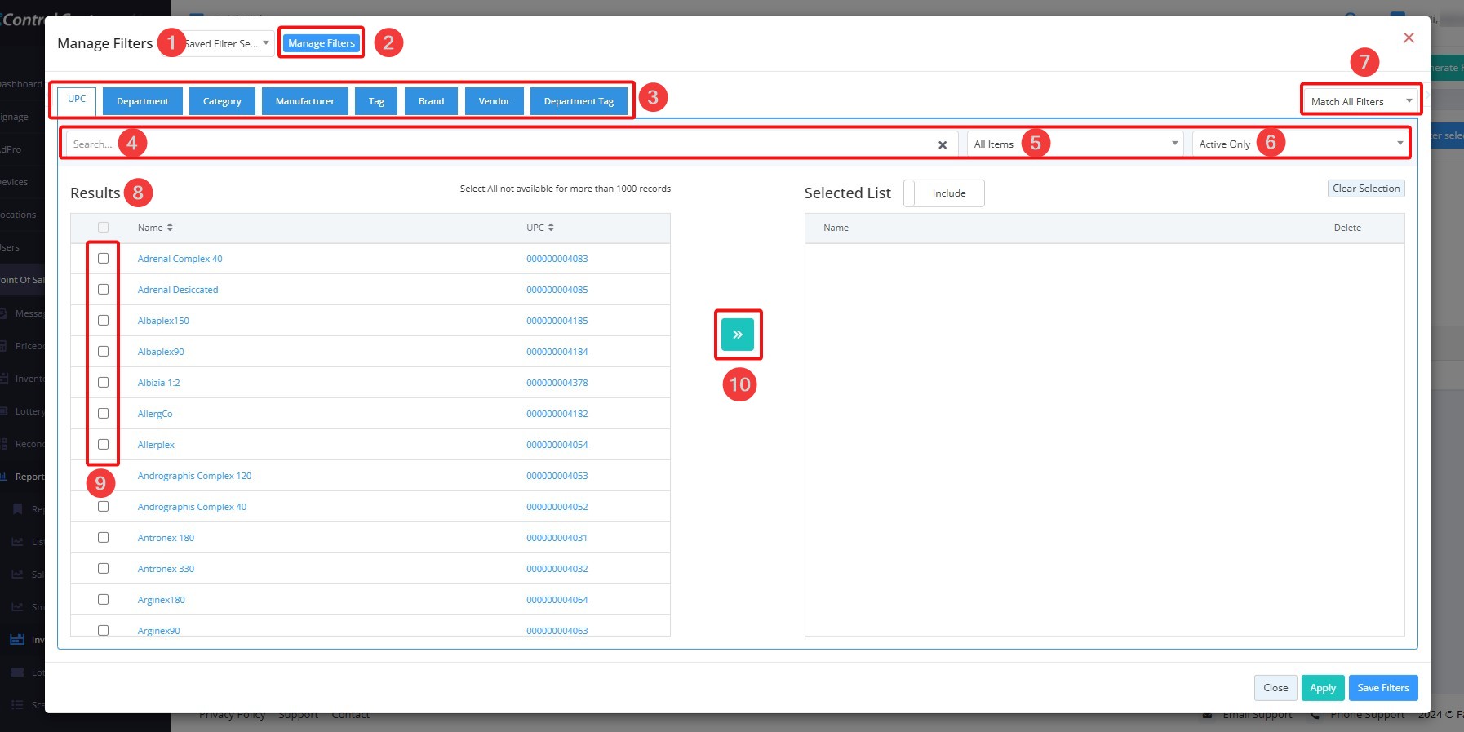Tick the Allerplex row checkbox
1464x732 pixels.
click(x=103, y=444)
